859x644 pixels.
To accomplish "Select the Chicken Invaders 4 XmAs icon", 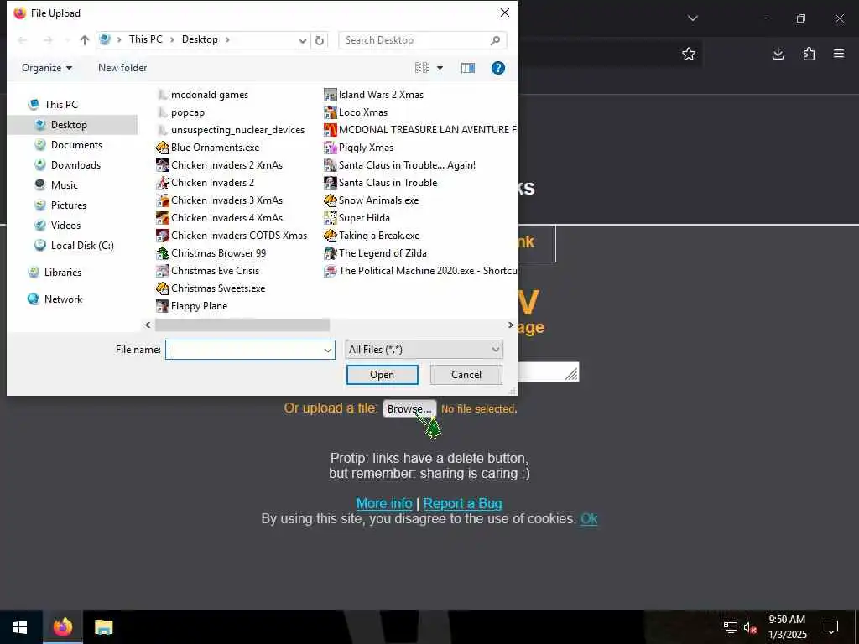I will 162,217.
